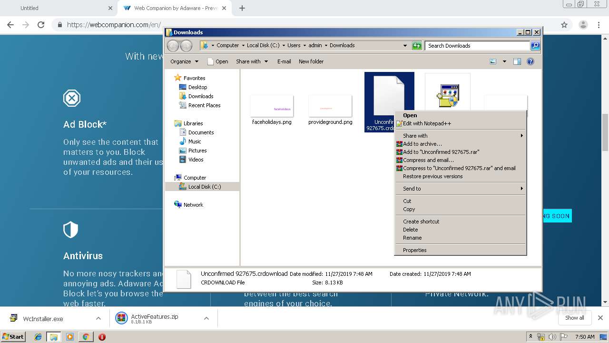Click the New folder button

(x=311, y=61)
